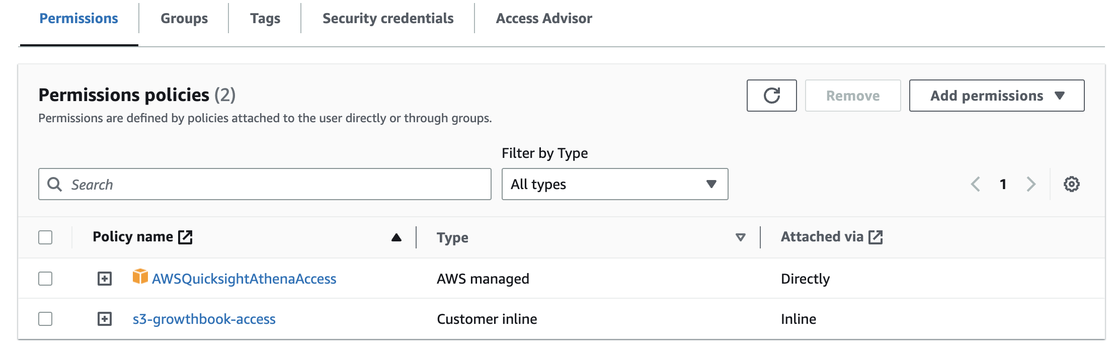Click the AWS managed policy cube icon

coord(140,277)
